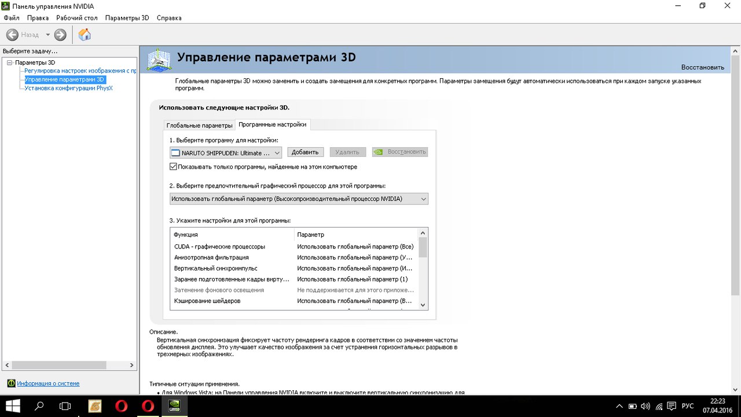Click the task pane horizontal scrollbar thumb
This screenshot has width=741, height=417.
pos(59,365)
